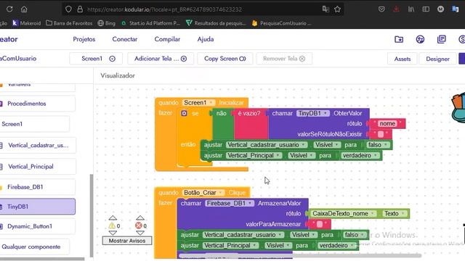The height and width of the screenshot is (261, 465).
Task: Open the PesquisaComUsuario bookmark
Action: tap(281, 23)
